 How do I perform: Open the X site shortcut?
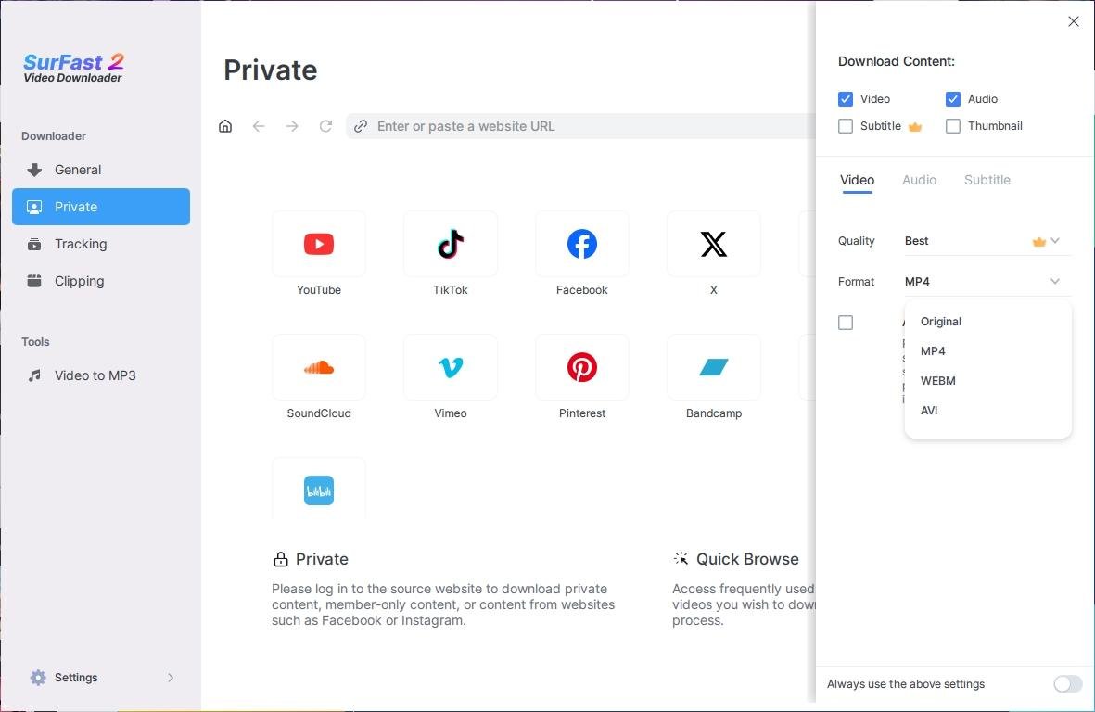pos(713,244)
